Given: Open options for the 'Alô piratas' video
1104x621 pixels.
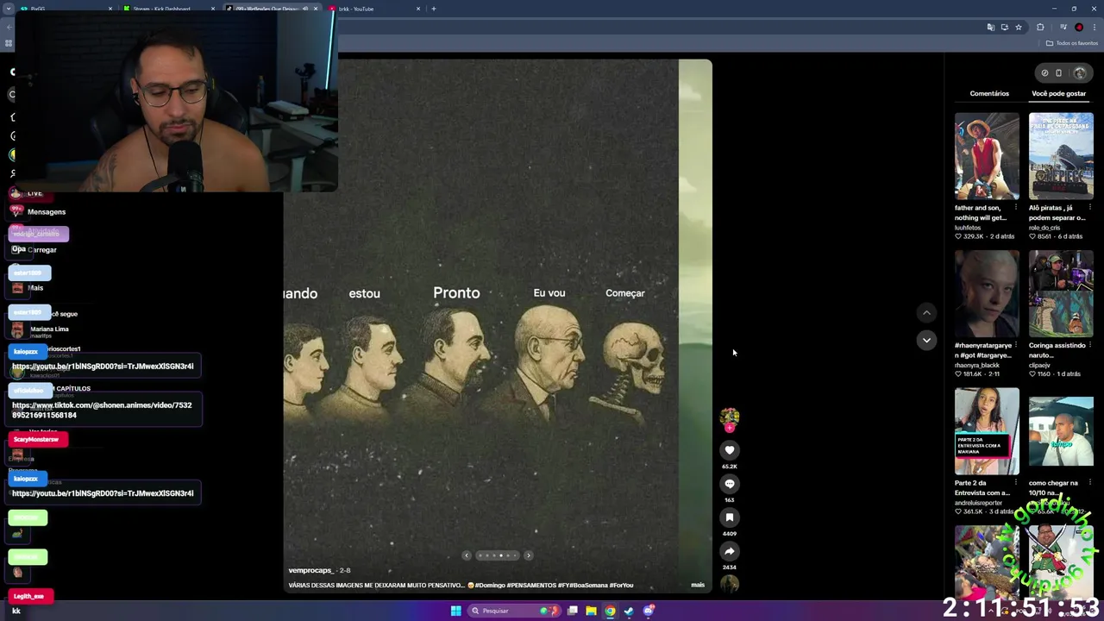Looking at the screenshot, I should tap(1090, 208).
